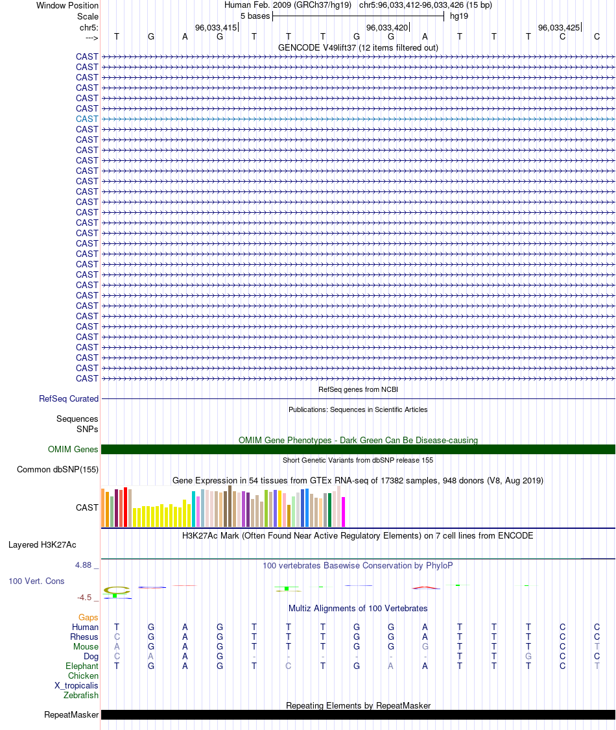Click the 'OMIM Genes' track label
The image size is (616, 730).
point(73,450)
